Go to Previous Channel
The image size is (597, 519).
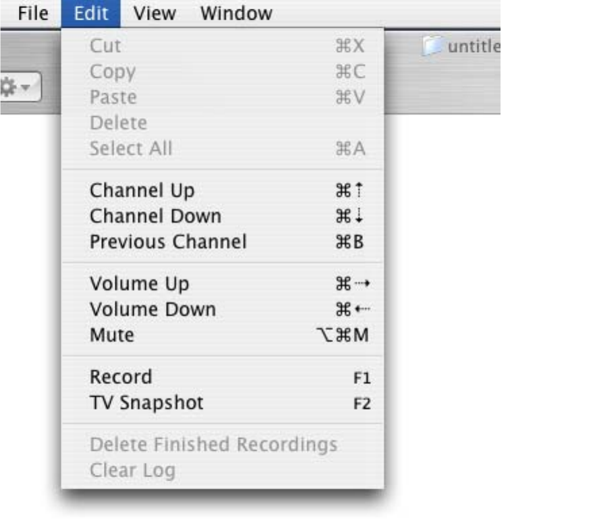pos(168,242)
